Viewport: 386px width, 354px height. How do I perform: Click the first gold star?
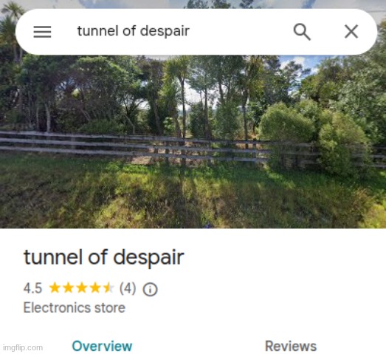point(55,288)
